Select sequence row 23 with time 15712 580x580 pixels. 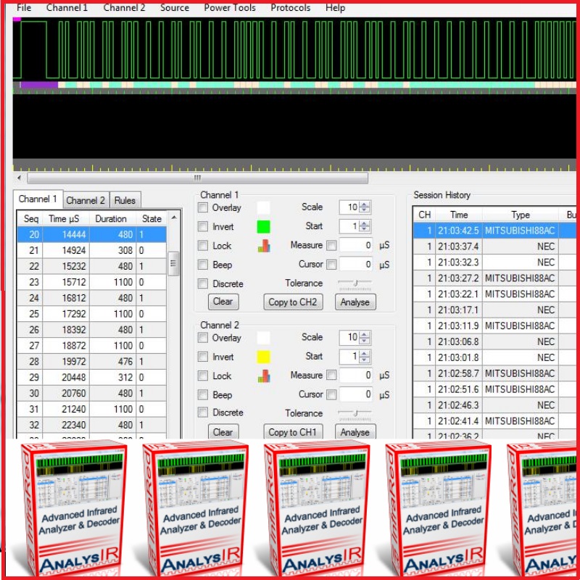[92, 282]
